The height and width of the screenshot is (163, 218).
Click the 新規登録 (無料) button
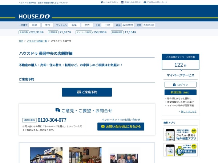click(x=181, y=92)
